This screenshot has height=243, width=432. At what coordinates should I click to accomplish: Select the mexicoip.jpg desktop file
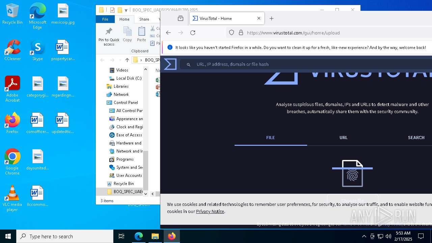[63, 14]
